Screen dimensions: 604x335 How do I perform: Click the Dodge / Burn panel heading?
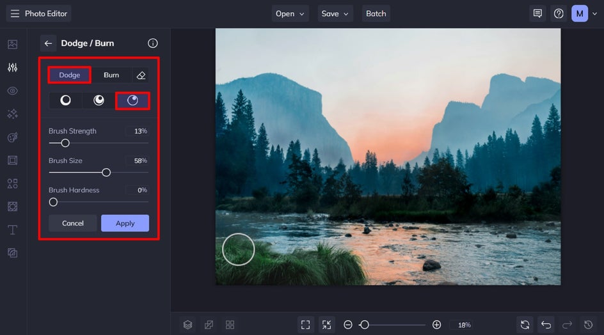(x=88, y=43)
